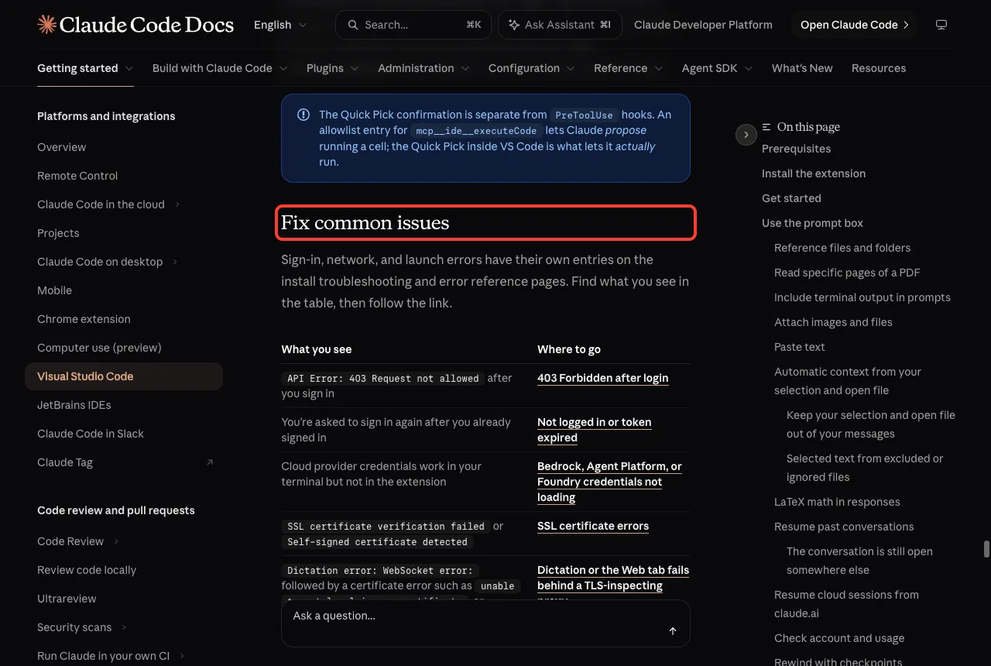Click the search magnifier icon
The image size is (991, 666).
click(353, 25)
